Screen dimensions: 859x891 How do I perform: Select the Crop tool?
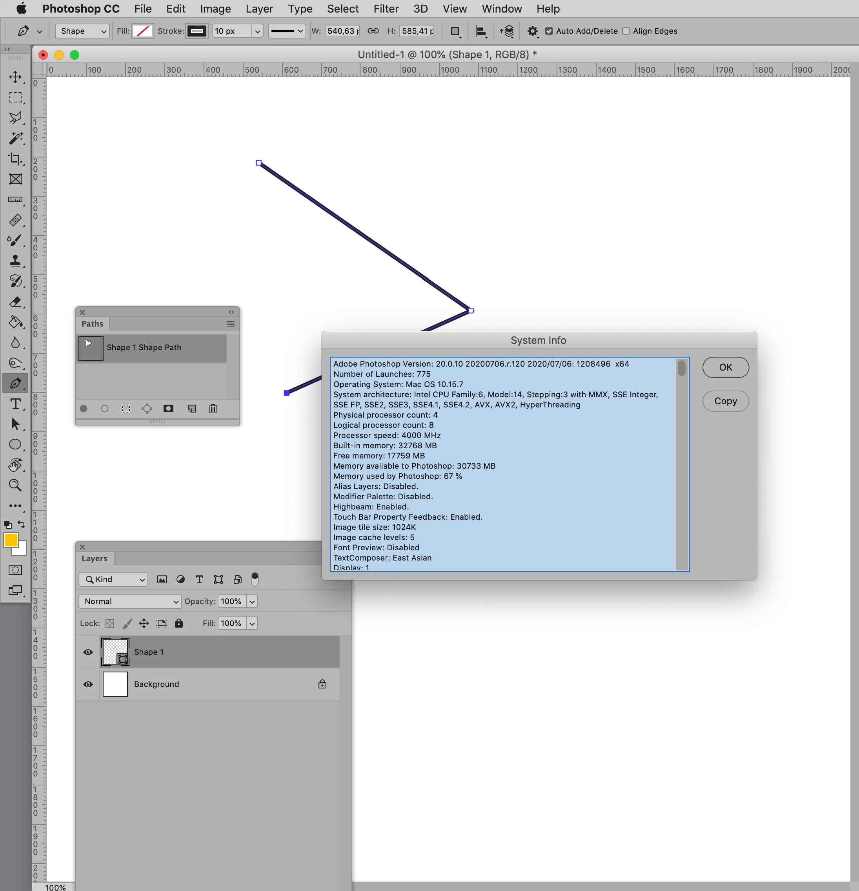[15, 159]
